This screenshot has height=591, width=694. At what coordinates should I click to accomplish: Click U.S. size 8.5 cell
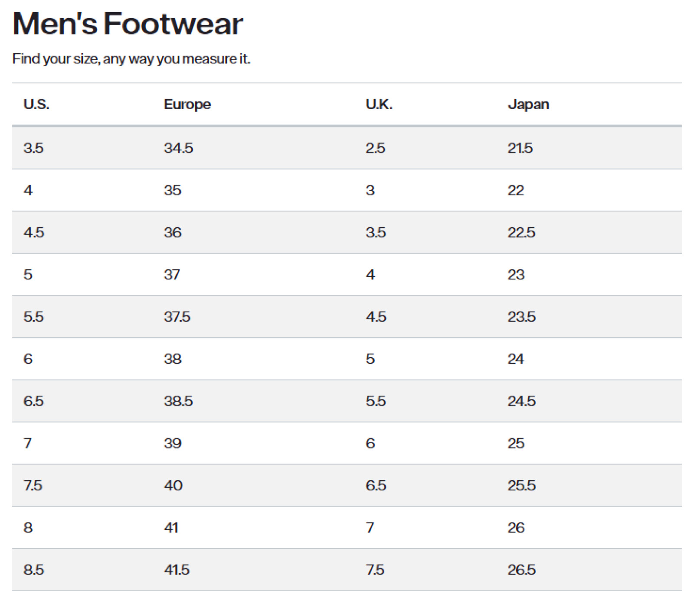click(33, 570)
